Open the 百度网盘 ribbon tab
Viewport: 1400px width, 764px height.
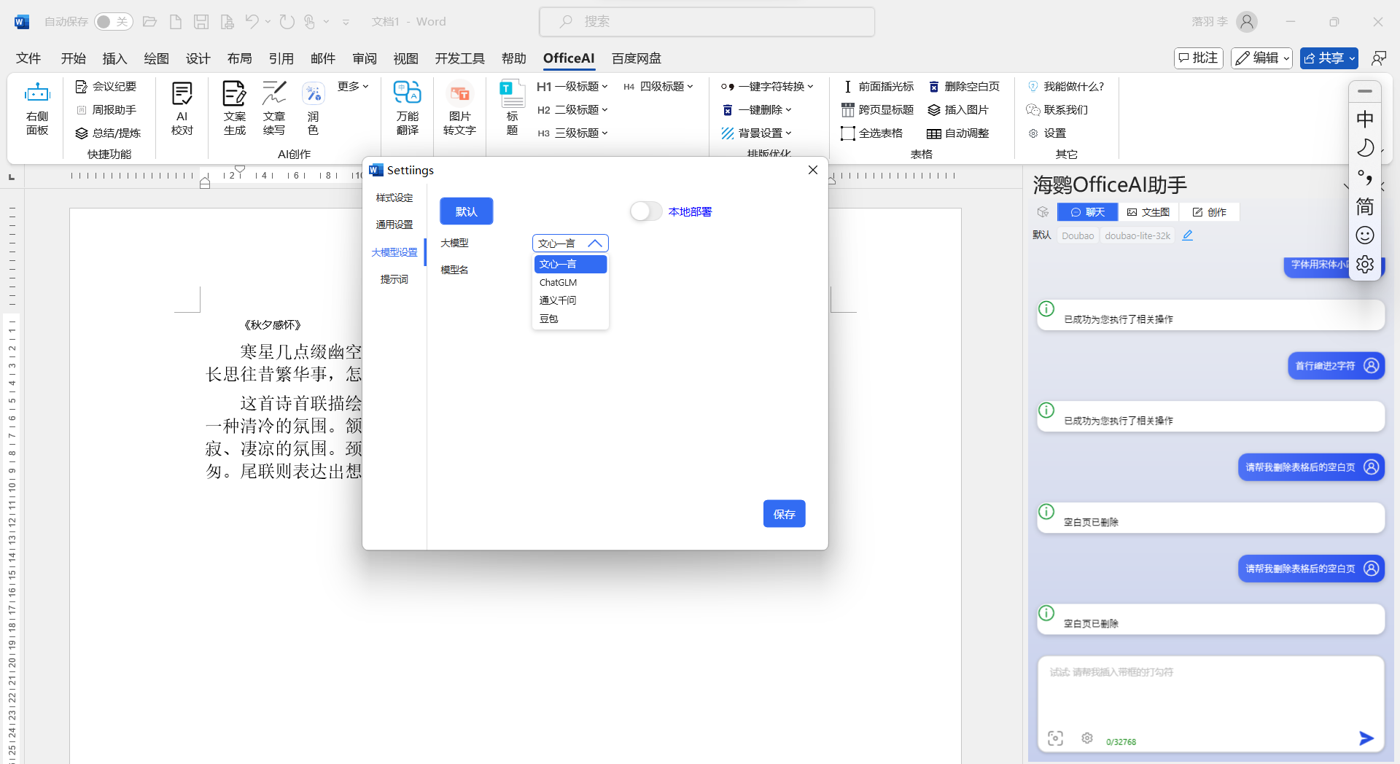(637, 58)
